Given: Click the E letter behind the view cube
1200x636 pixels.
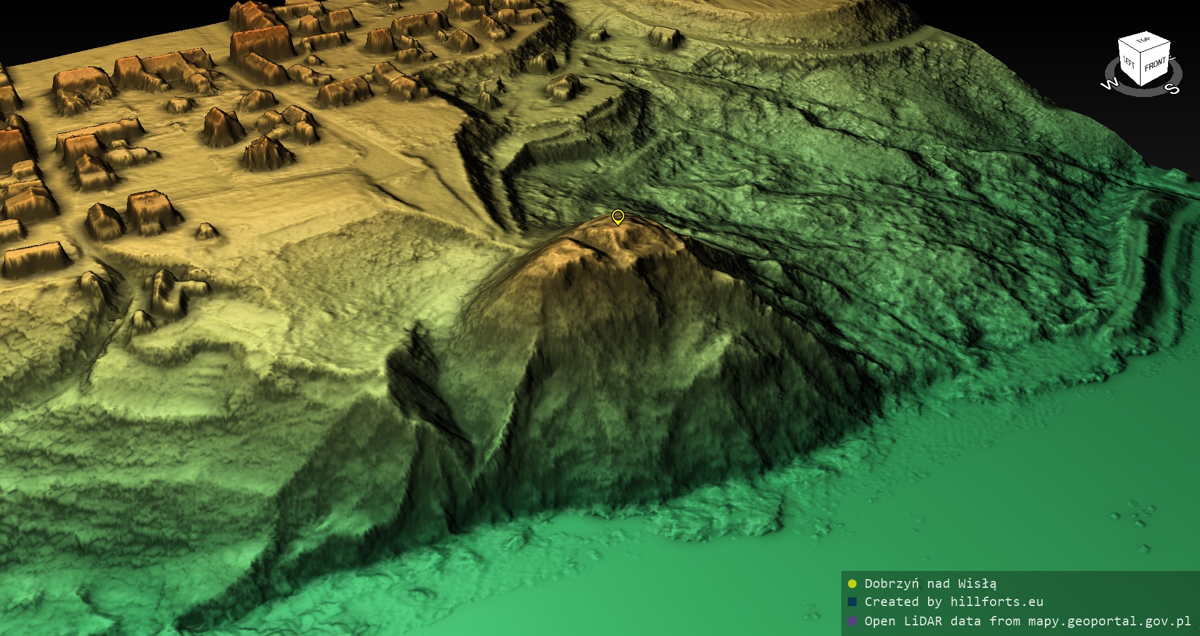Looking at the screenshot, I should (x=1172, y=59).
